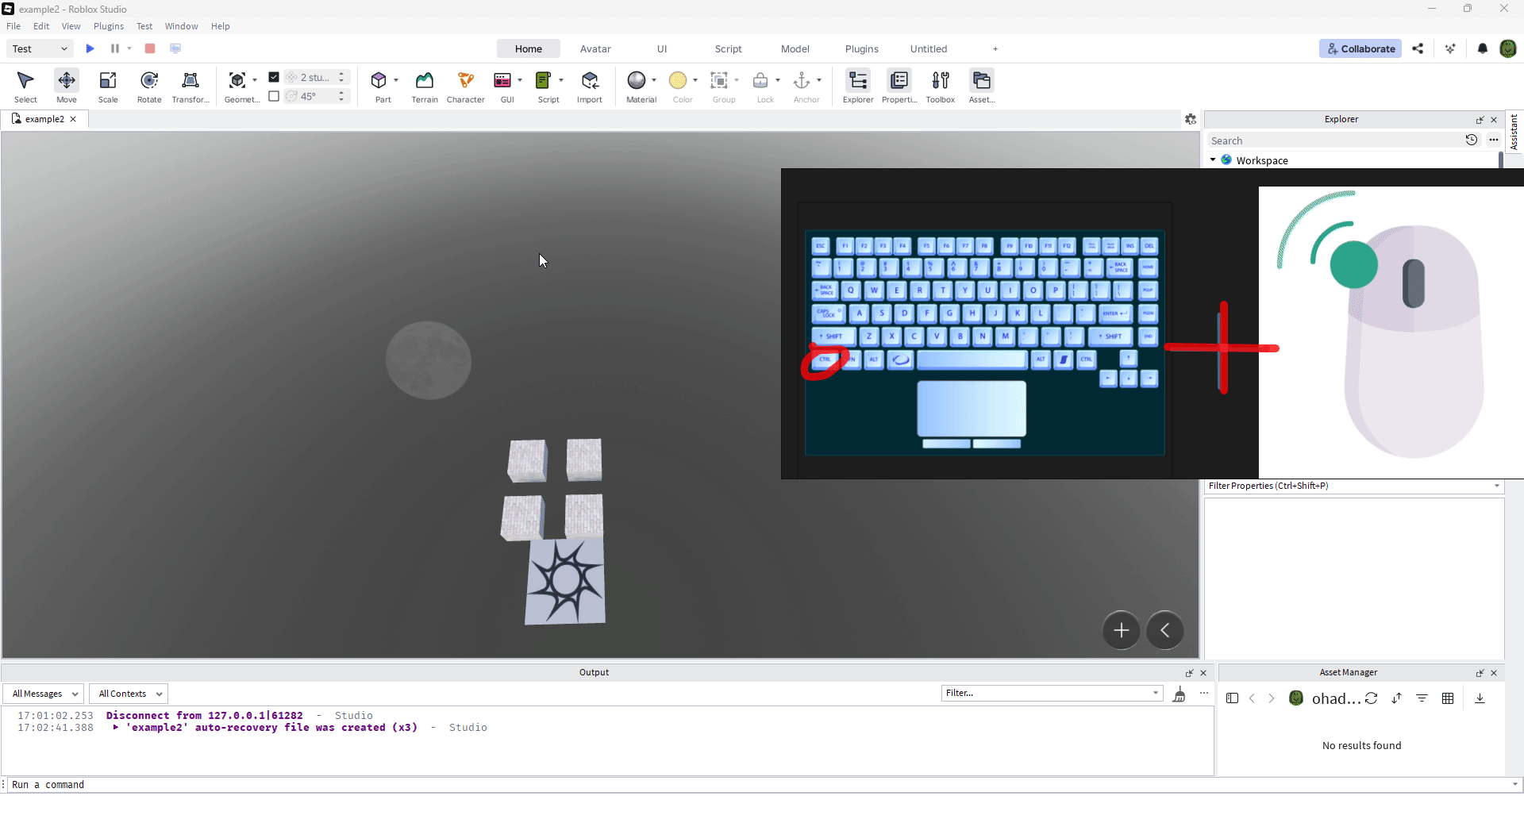Click the Import icon

[589, 86]
